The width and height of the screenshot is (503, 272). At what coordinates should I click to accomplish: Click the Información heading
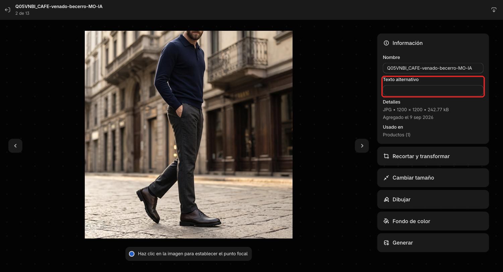tap(407, 43)
